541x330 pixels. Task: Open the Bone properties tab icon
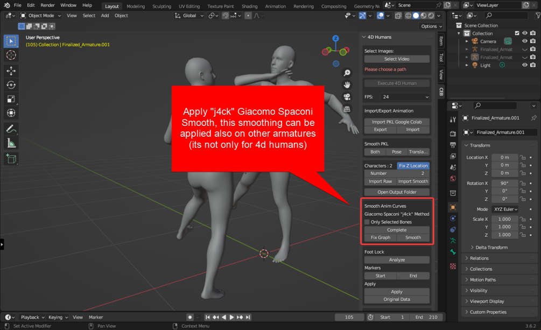coord(453,252)
